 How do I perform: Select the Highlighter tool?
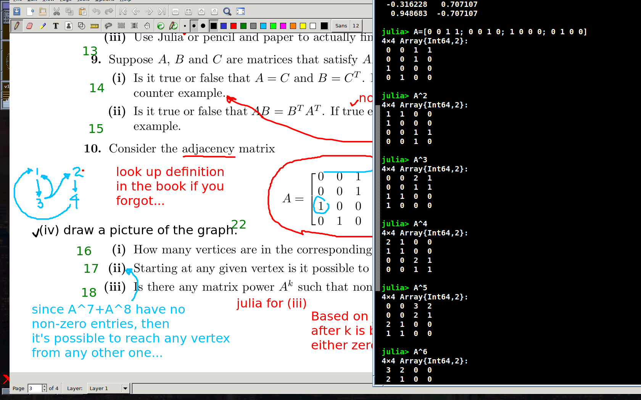tap(43, 26)
